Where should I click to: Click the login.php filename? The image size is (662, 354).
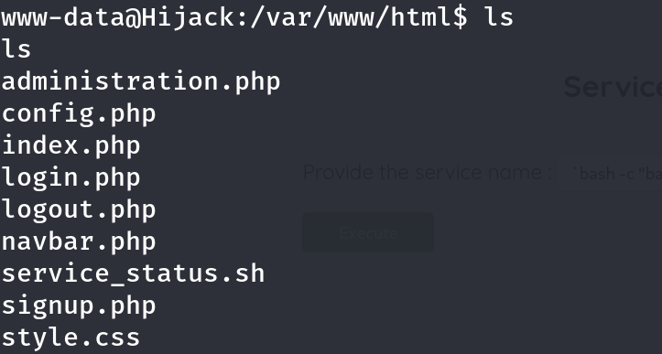(x=71, y=177)
